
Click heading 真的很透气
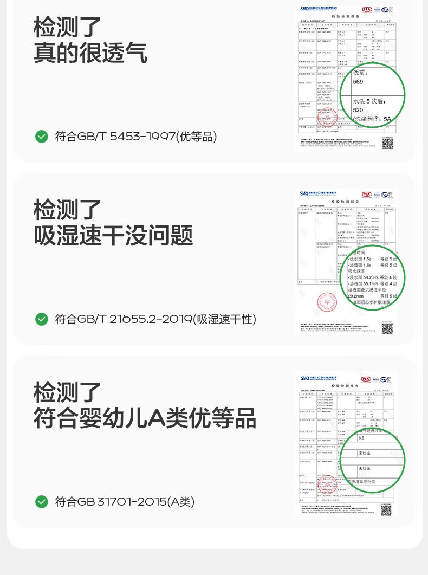point(90,53)
